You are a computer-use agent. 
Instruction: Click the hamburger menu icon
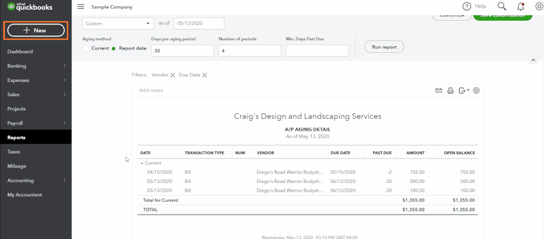coord(81,7)
